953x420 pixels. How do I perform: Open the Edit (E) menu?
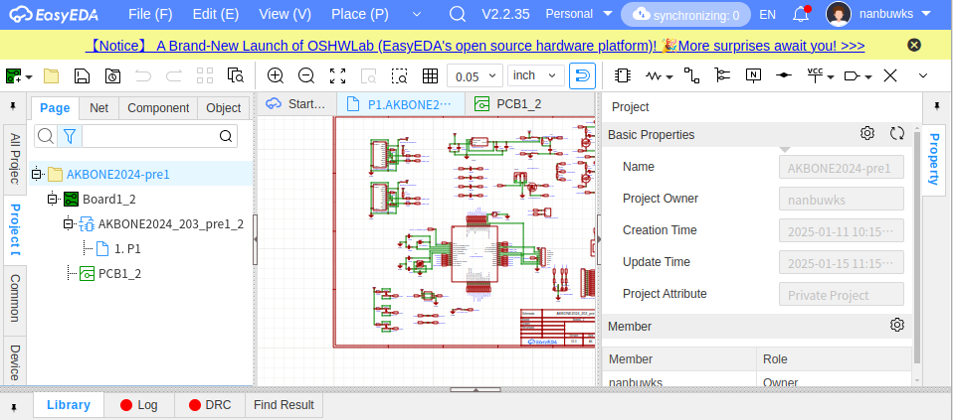tap(216, 15)
